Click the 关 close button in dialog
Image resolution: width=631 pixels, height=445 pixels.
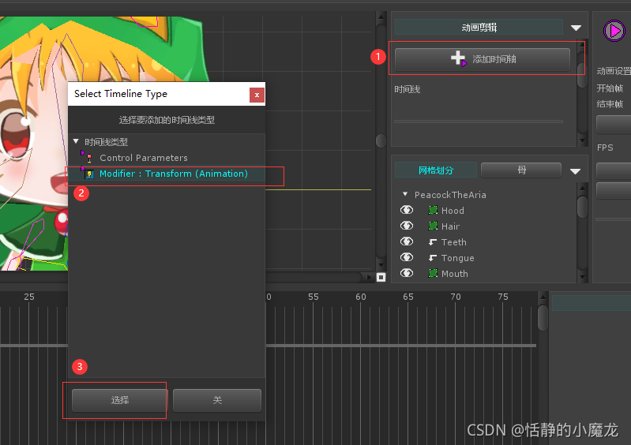tap(217, 400)
